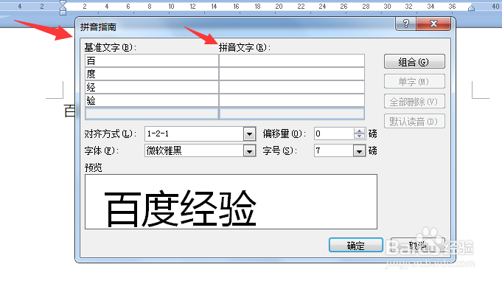Open the help question mark button
The image size is (502, 281).
[406, 24]
